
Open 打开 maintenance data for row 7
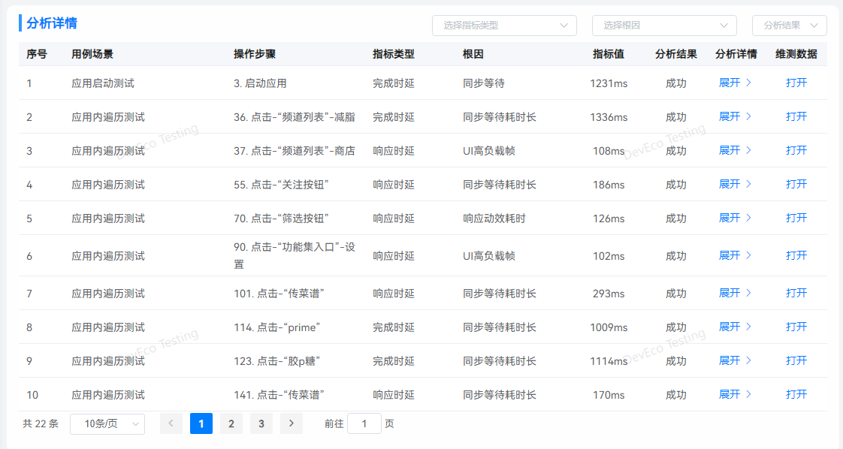pyautogui.click(x=796, y=293)
